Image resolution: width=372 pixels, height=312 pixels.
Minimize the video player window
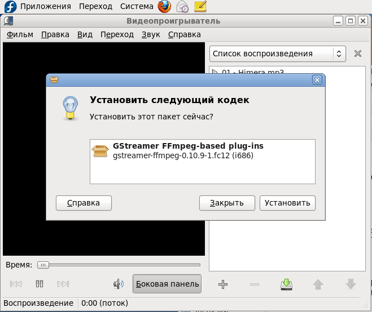[x=338, y=21]
